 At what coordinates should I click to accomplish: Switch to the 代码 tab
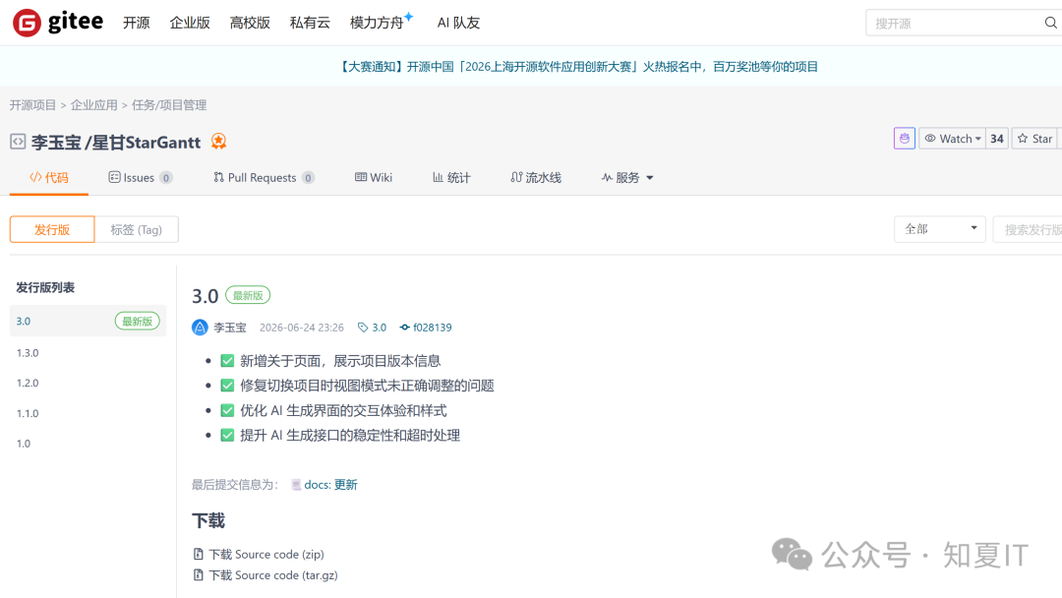click(x=49, y=177)
